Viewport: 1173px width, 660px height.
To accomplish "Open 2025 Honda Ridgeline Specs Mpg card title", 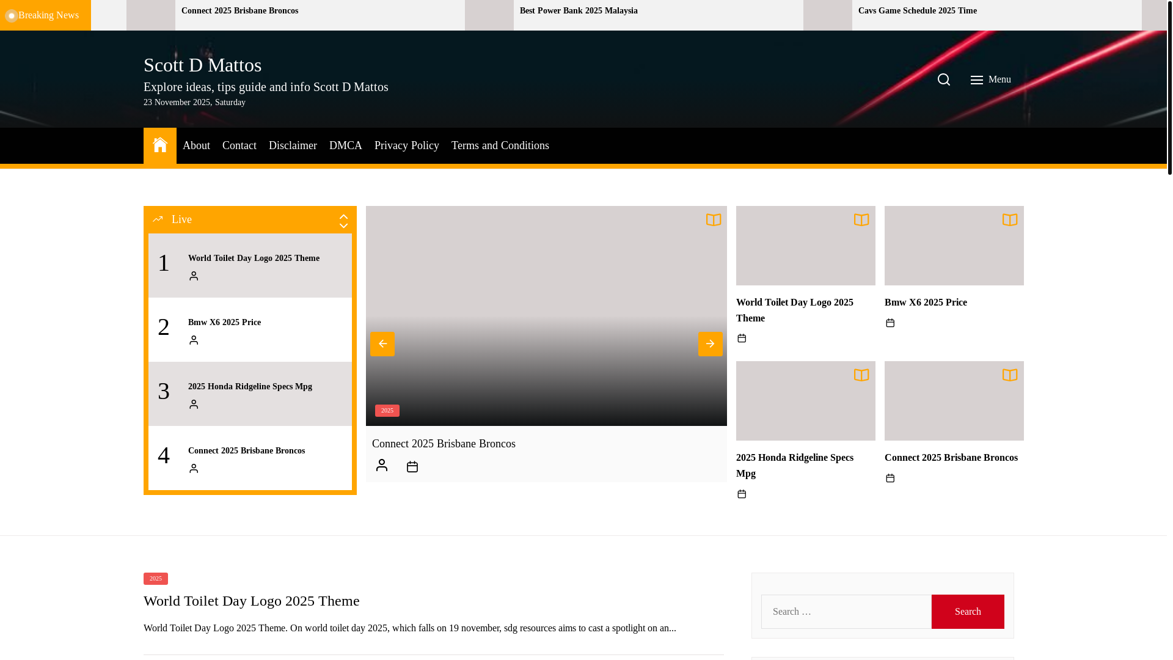I will click(x=795, y=466).
